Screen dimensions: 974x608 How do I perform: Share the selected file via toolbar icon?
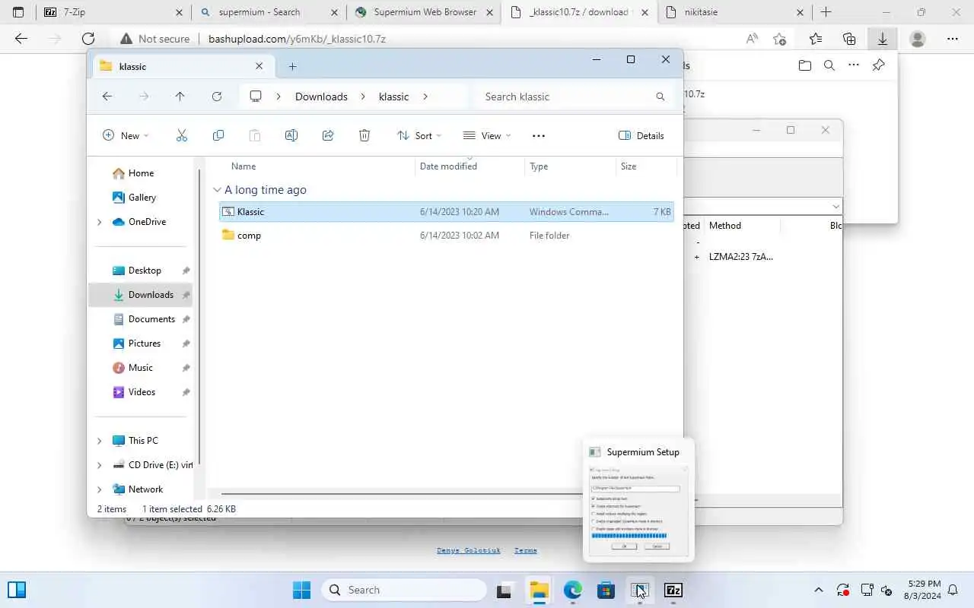[x=328, y=135]
